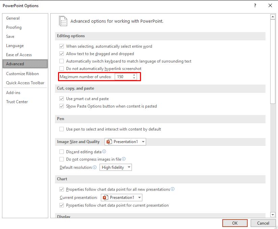Click info icon next to Default resolution

point(95,167)
